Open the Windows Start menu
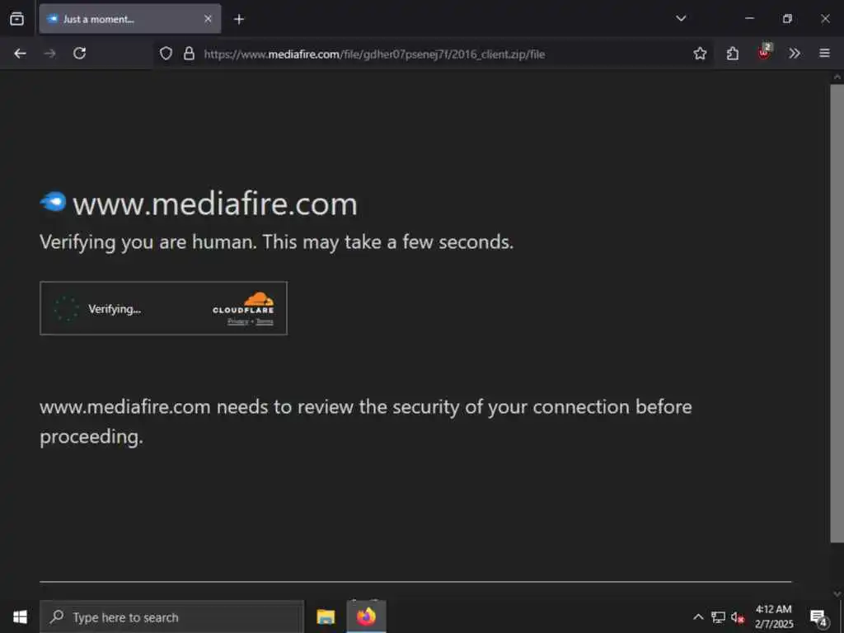Image resolution: width=844 pixels, height=633 pixels. (20, 617)
